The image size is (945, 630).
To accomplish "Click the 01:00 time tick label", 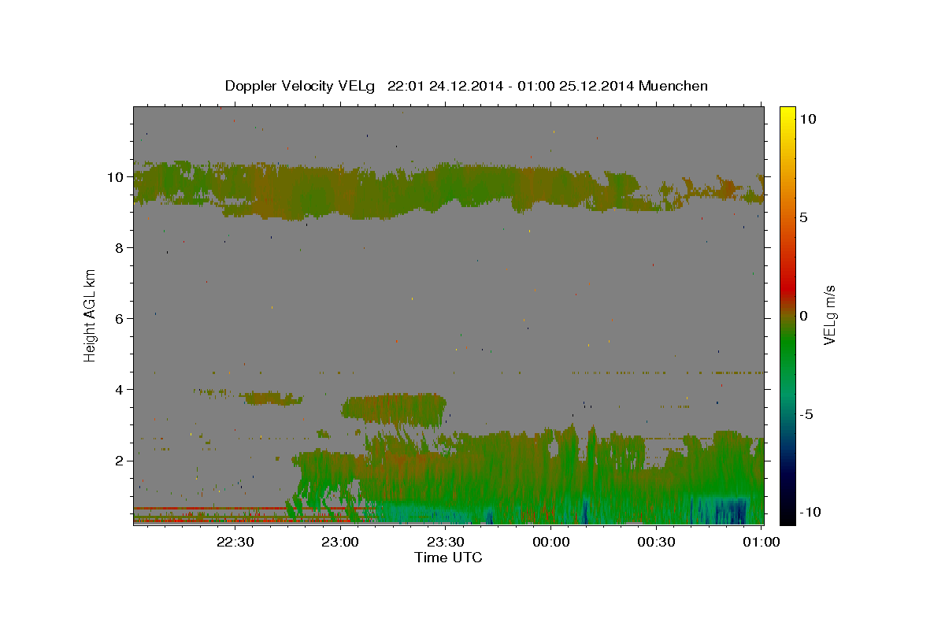I will coord(762,542).
